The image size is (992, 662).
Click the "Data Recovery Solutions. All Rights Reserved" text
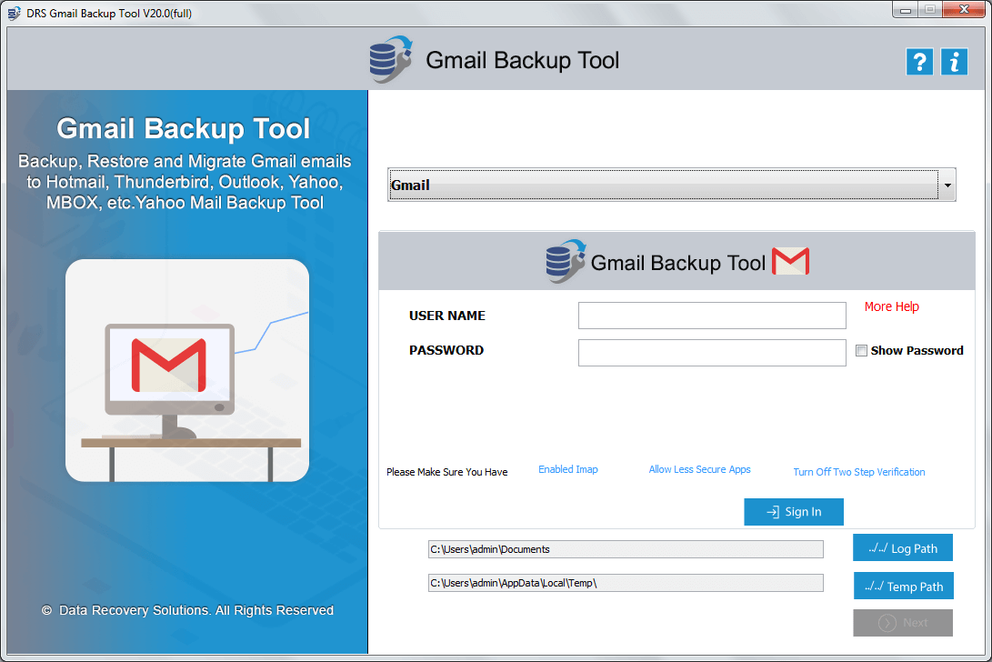[x=196, y=610]
